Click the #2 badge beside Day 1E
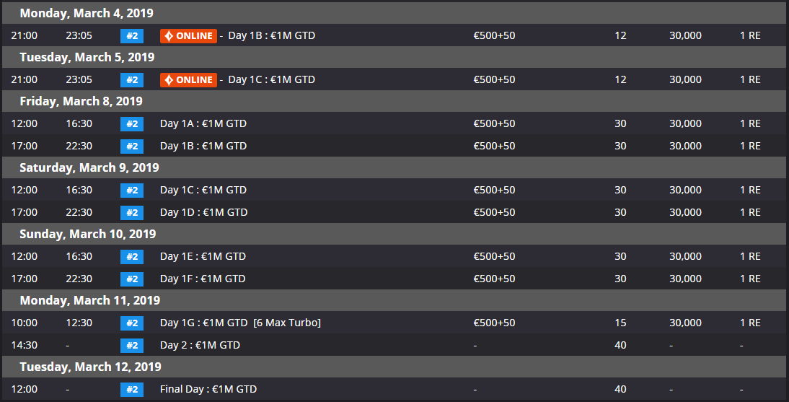Viewport: 789px width, 402px height. click(x=132, y=256)
